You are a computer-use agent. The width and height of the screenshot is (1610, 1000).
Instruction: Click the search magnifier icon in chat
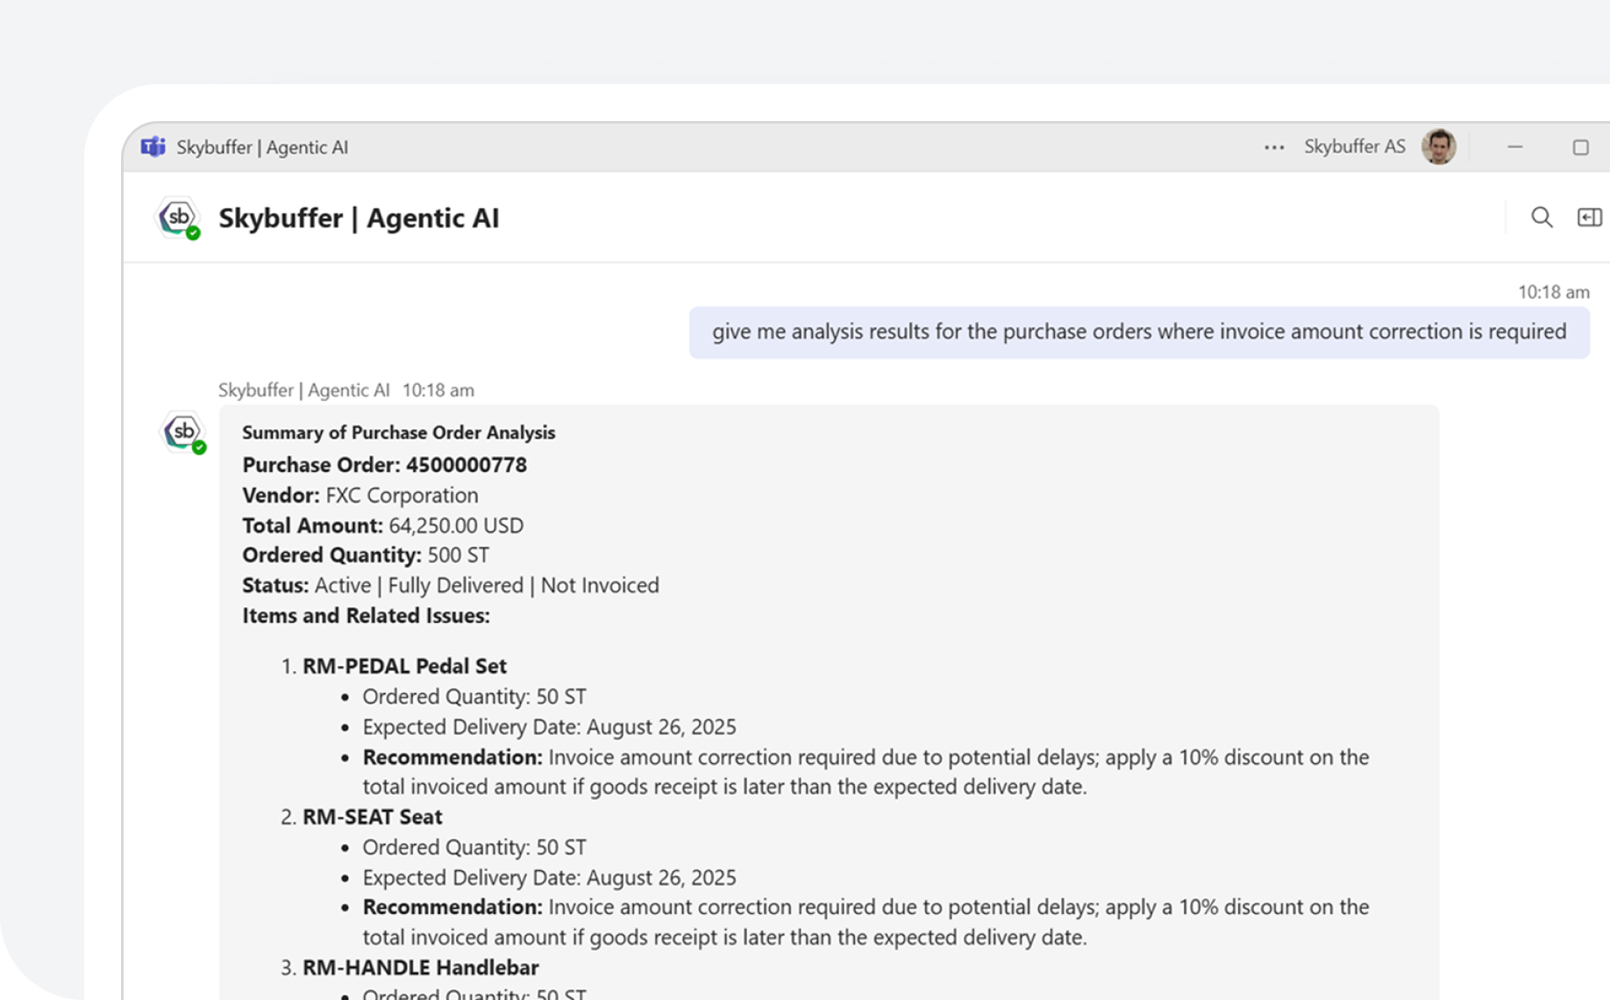click(x=1542, y=218)
